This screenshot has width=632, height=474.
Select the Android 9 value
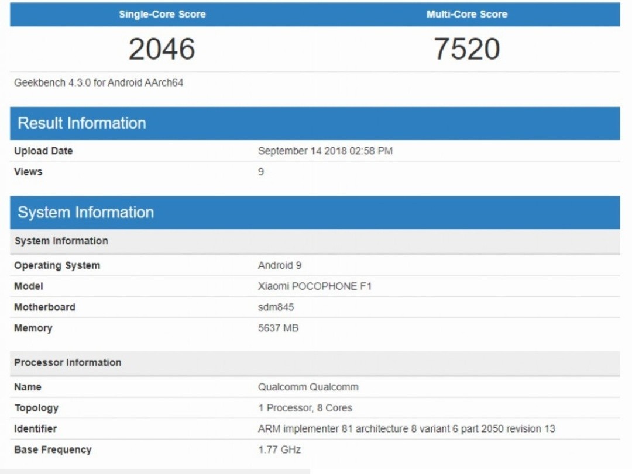pos(279,265)
